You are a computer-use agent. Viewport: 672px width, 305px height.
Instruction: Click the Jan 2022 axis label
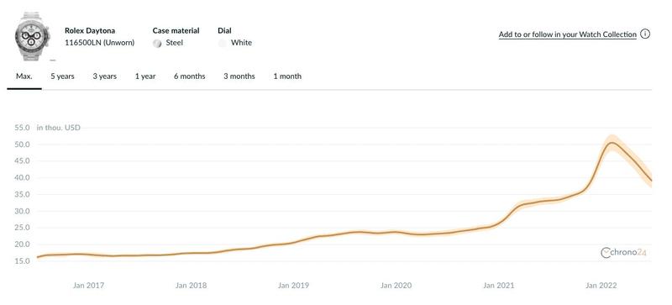(x=601, y=286)
